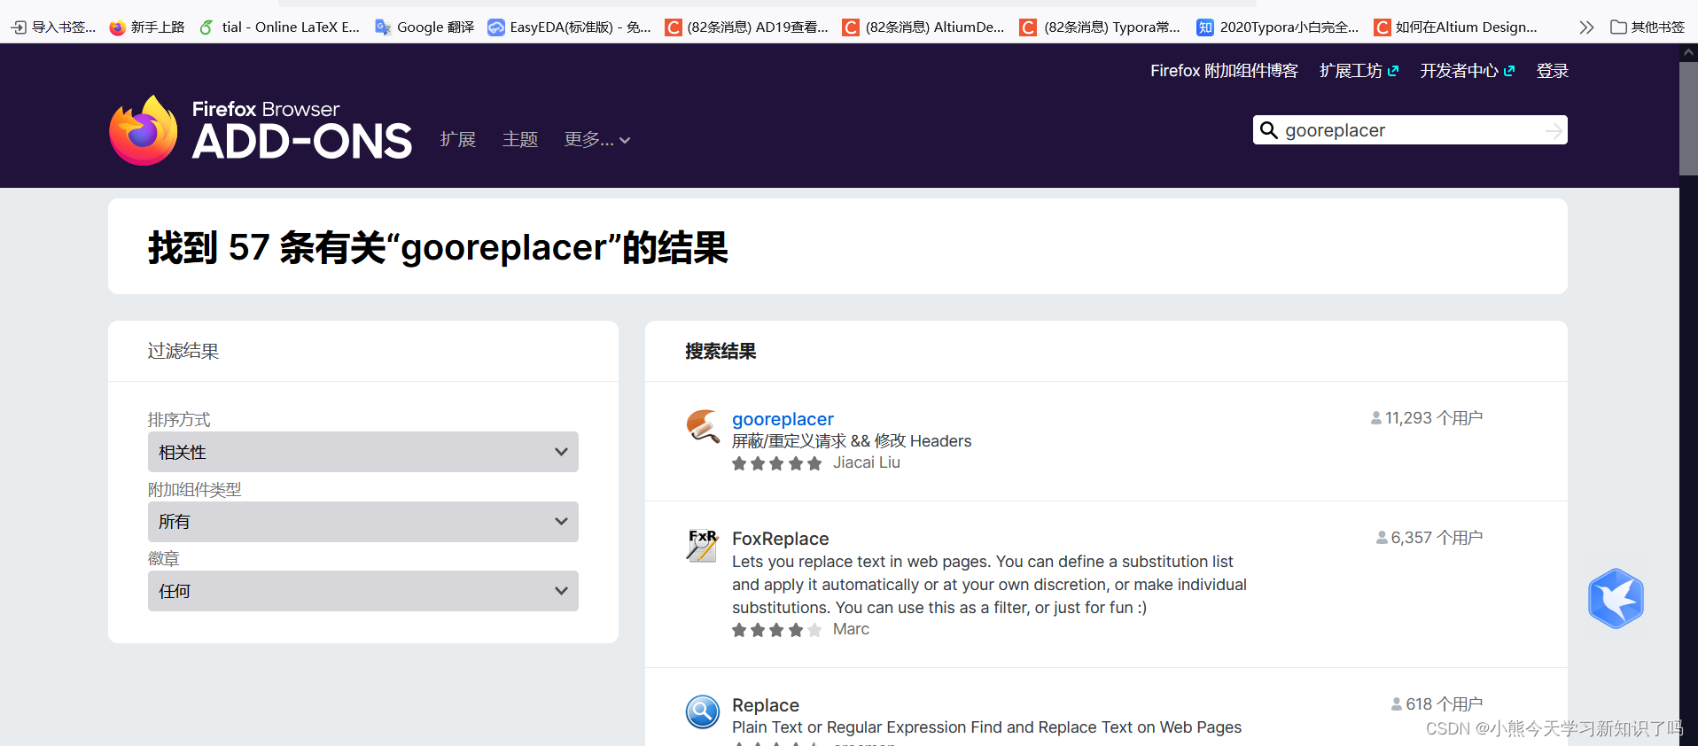
Task: Click the floating blue bird icon
Action: pyautogui.click(x=1616, y=598)
